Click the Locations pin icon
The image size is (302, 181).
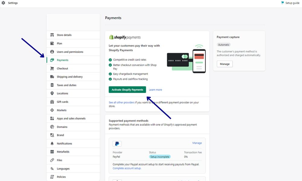tap(52, 93)
